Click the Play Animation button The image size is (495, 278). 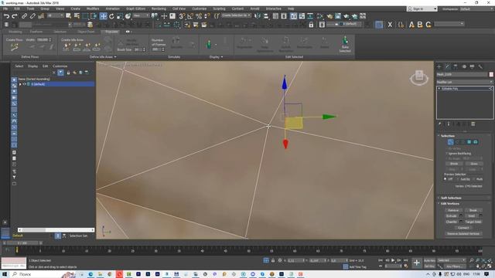tap(393, 260)
